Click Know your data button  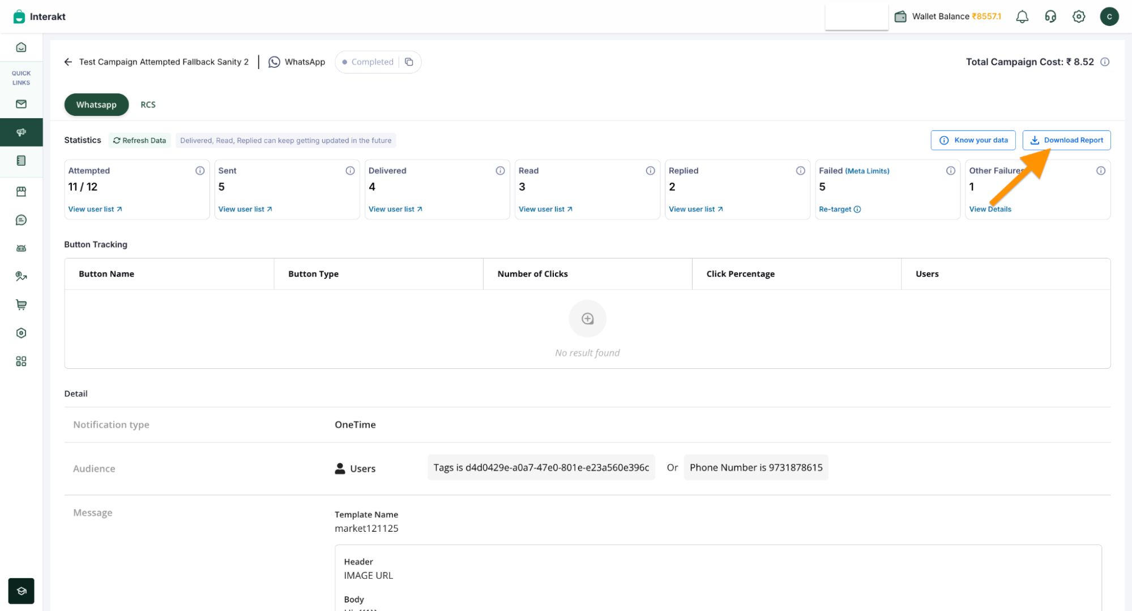pyautogui.click(x=973, y=140)
